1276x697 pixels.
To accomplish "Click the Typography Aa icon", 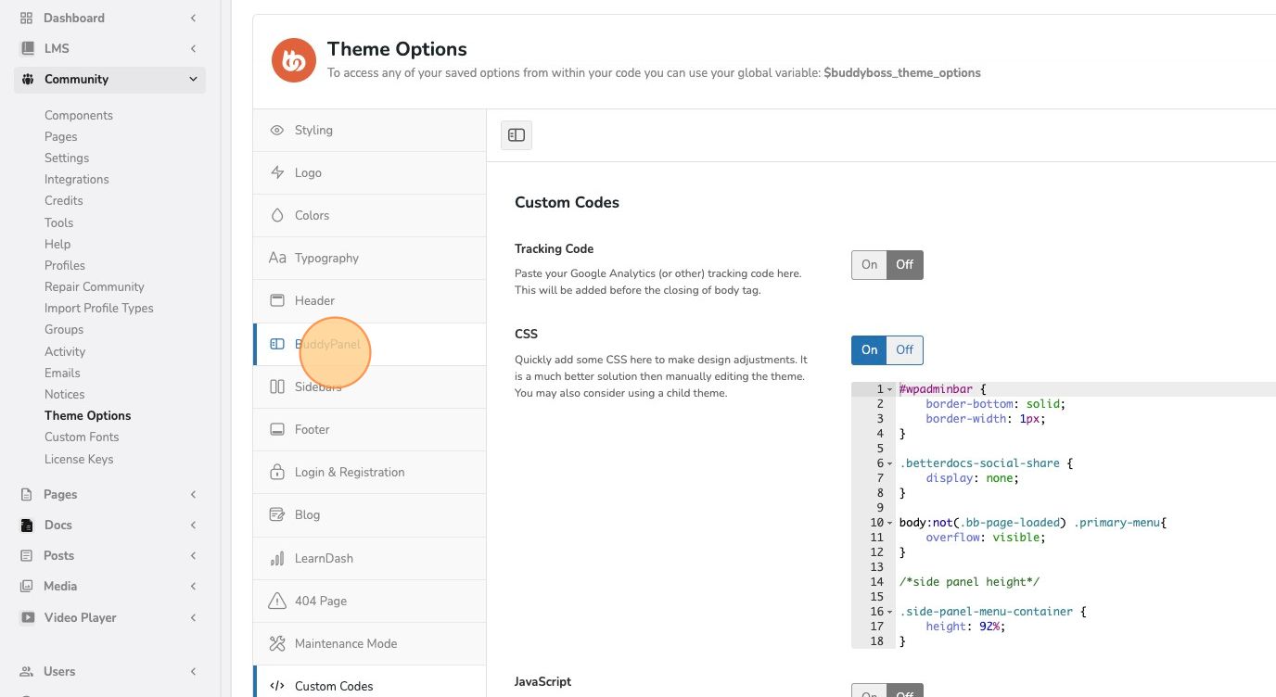I will [276, 258].
